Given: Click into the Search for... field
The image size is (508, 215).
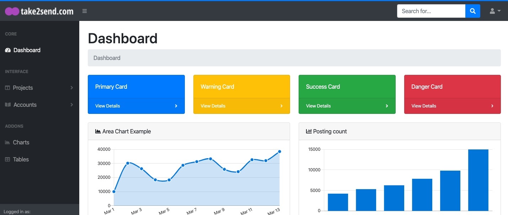Looking at the screenshot, I should [431, 11].
